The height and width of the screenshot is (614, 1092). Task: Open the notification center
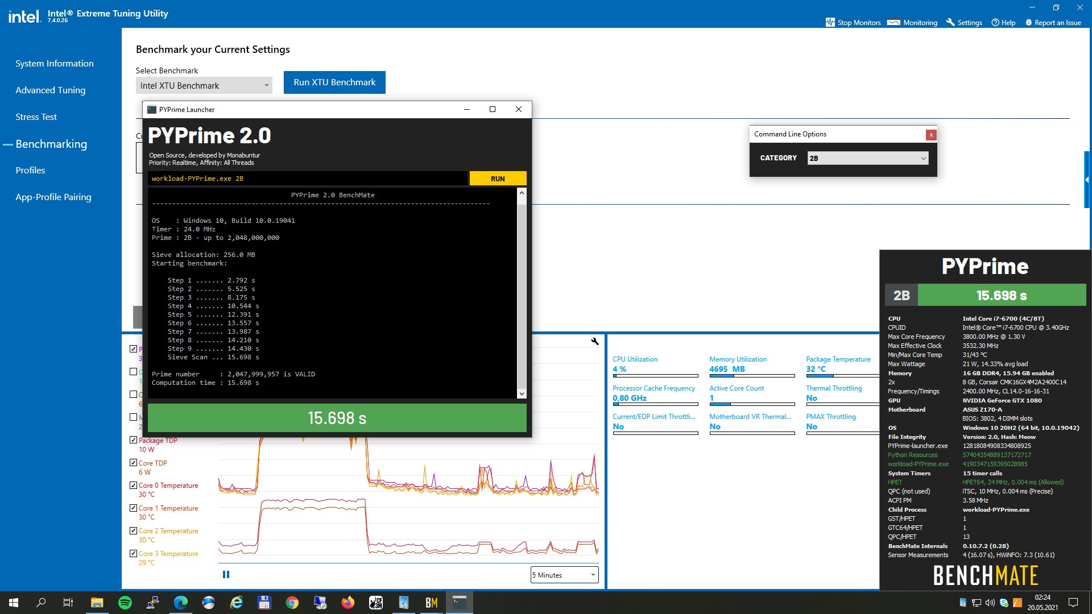click(1073, 603)
